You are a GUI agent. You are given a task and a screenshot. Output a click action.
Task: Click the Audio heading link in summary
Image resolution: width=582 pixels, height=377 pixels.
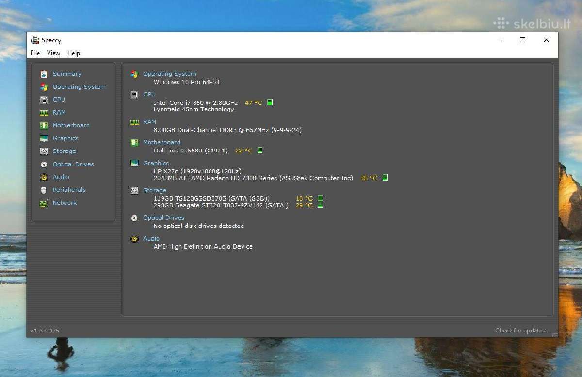point(151,239)
